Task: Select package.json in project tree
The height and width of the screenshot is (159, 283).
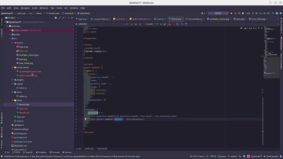Action: (21, 137)
